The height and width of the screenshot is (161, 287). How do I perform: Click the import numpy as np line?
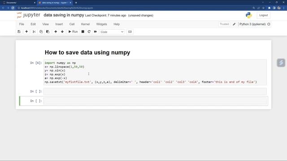(60, 63)
